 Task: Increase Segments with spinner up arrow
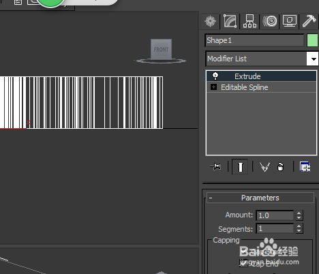coord(299,226)
